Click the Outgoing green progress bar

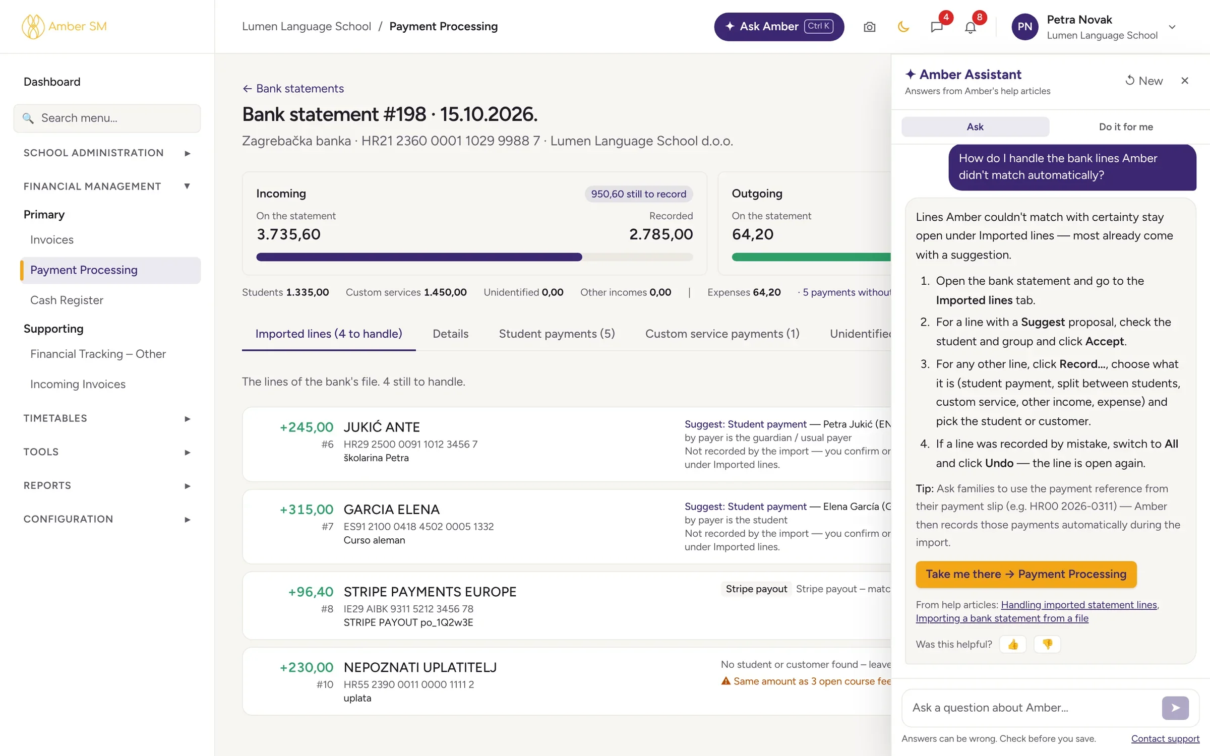811,257
